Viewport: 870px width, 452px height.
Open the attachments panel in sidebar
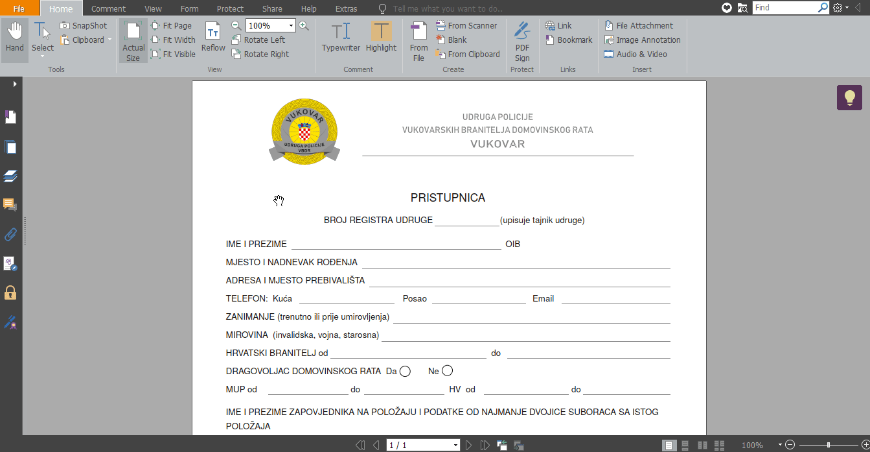coord(10,234)
